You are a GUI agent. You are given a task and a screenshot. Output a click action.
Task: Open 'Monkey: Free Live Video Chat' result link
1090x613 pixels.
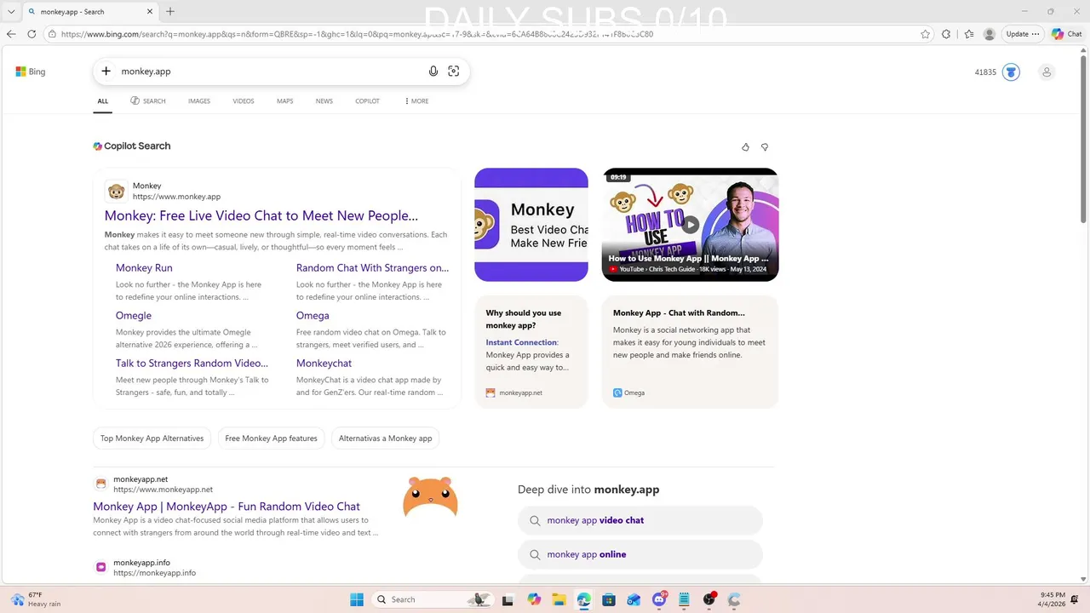click(261, 216)
